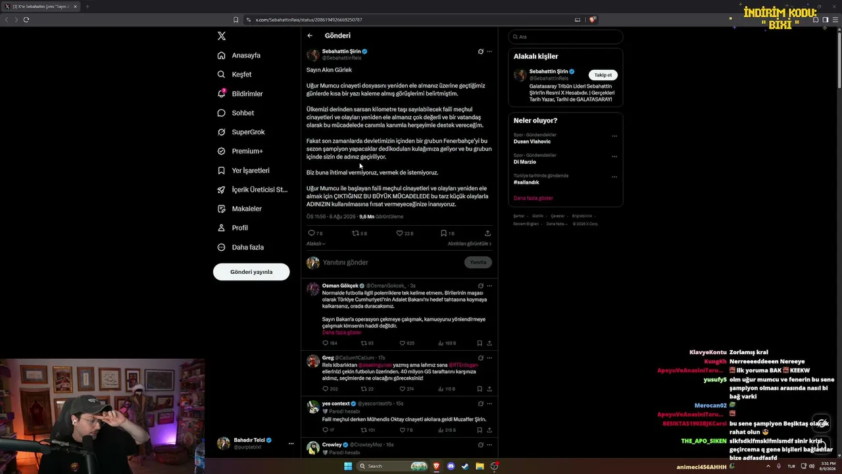Open Profil in the sidebar
The image size is (842, 474).
(233, 228)
